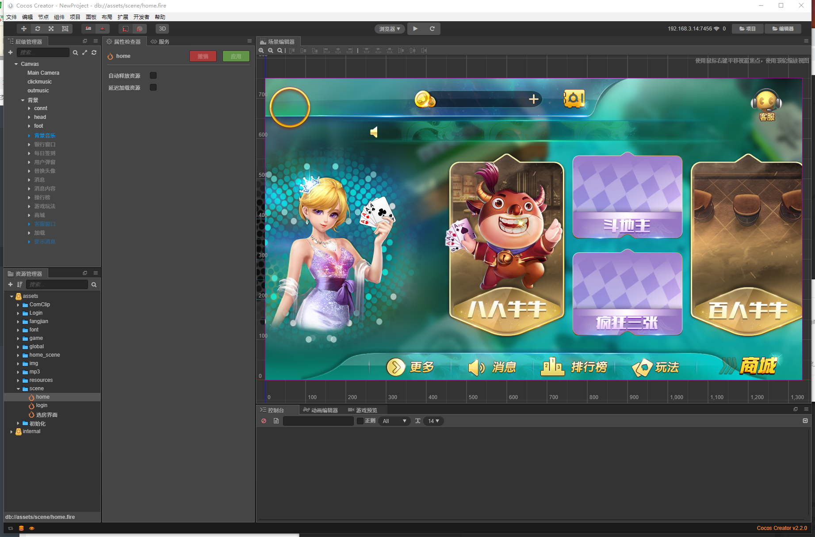The image size is (815, 537).
Task: Click the assets panel search magnifier icon
Action: 94,285
